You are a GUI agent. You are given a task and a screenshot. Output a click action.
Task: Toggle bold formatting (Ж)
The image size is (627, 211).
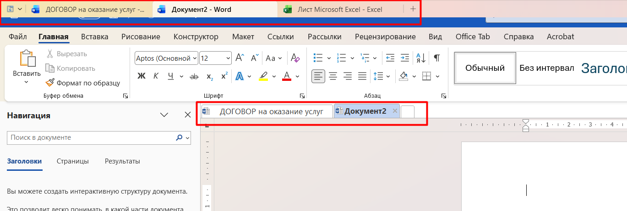[x=142, y=76]
